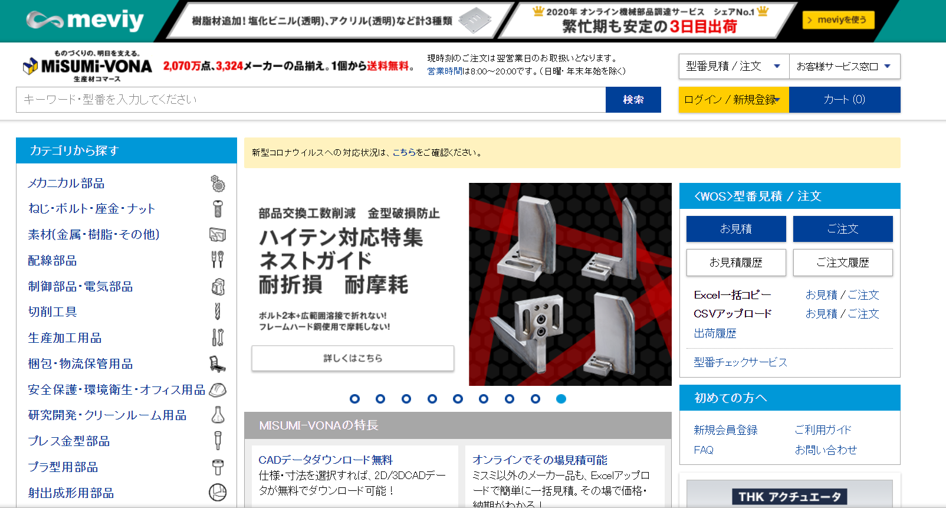946x508 pixels.
Task: Click the drill icon beside 切削工具
Action: click(x=218, y=312)
